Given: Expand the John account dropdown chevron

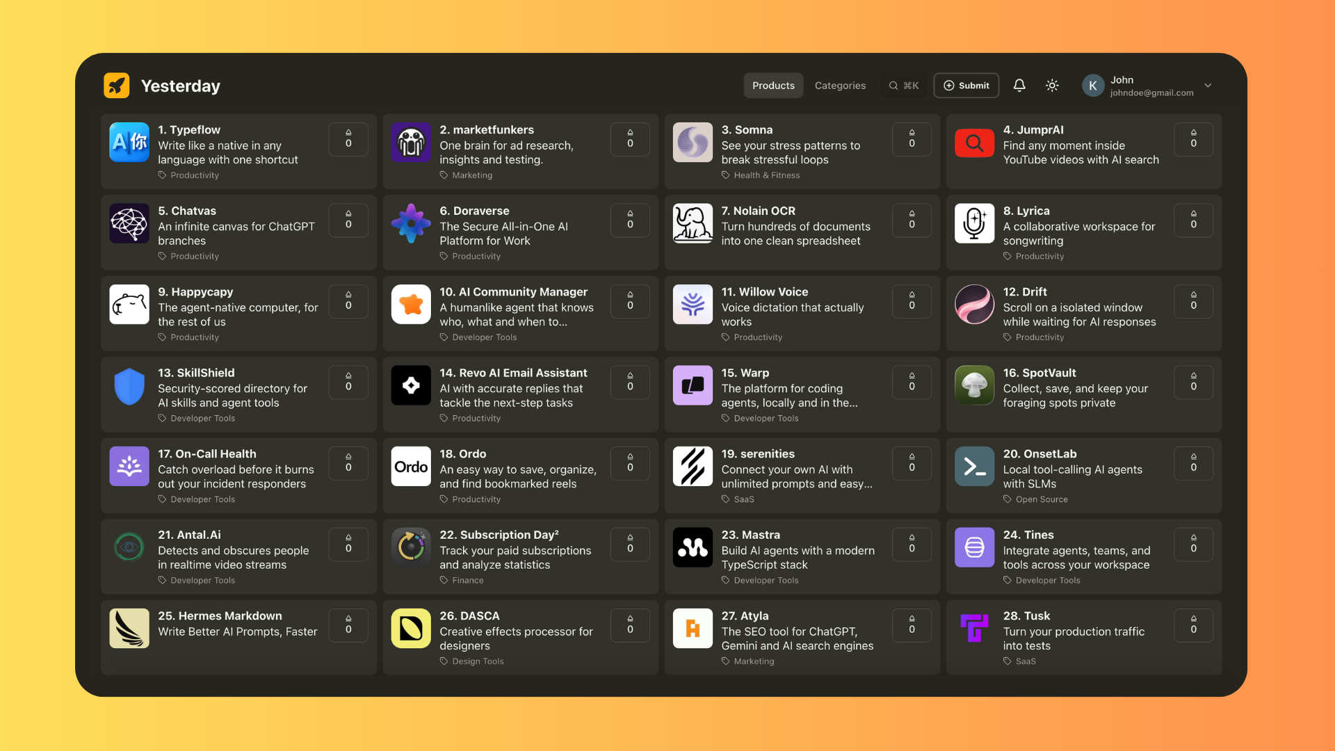Looking at the screenshot, I should (x=1208, y=86).
